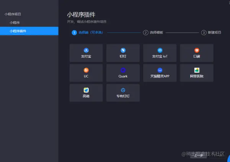
Task: Select the 支付宝 platform icon
Action: 86,50
